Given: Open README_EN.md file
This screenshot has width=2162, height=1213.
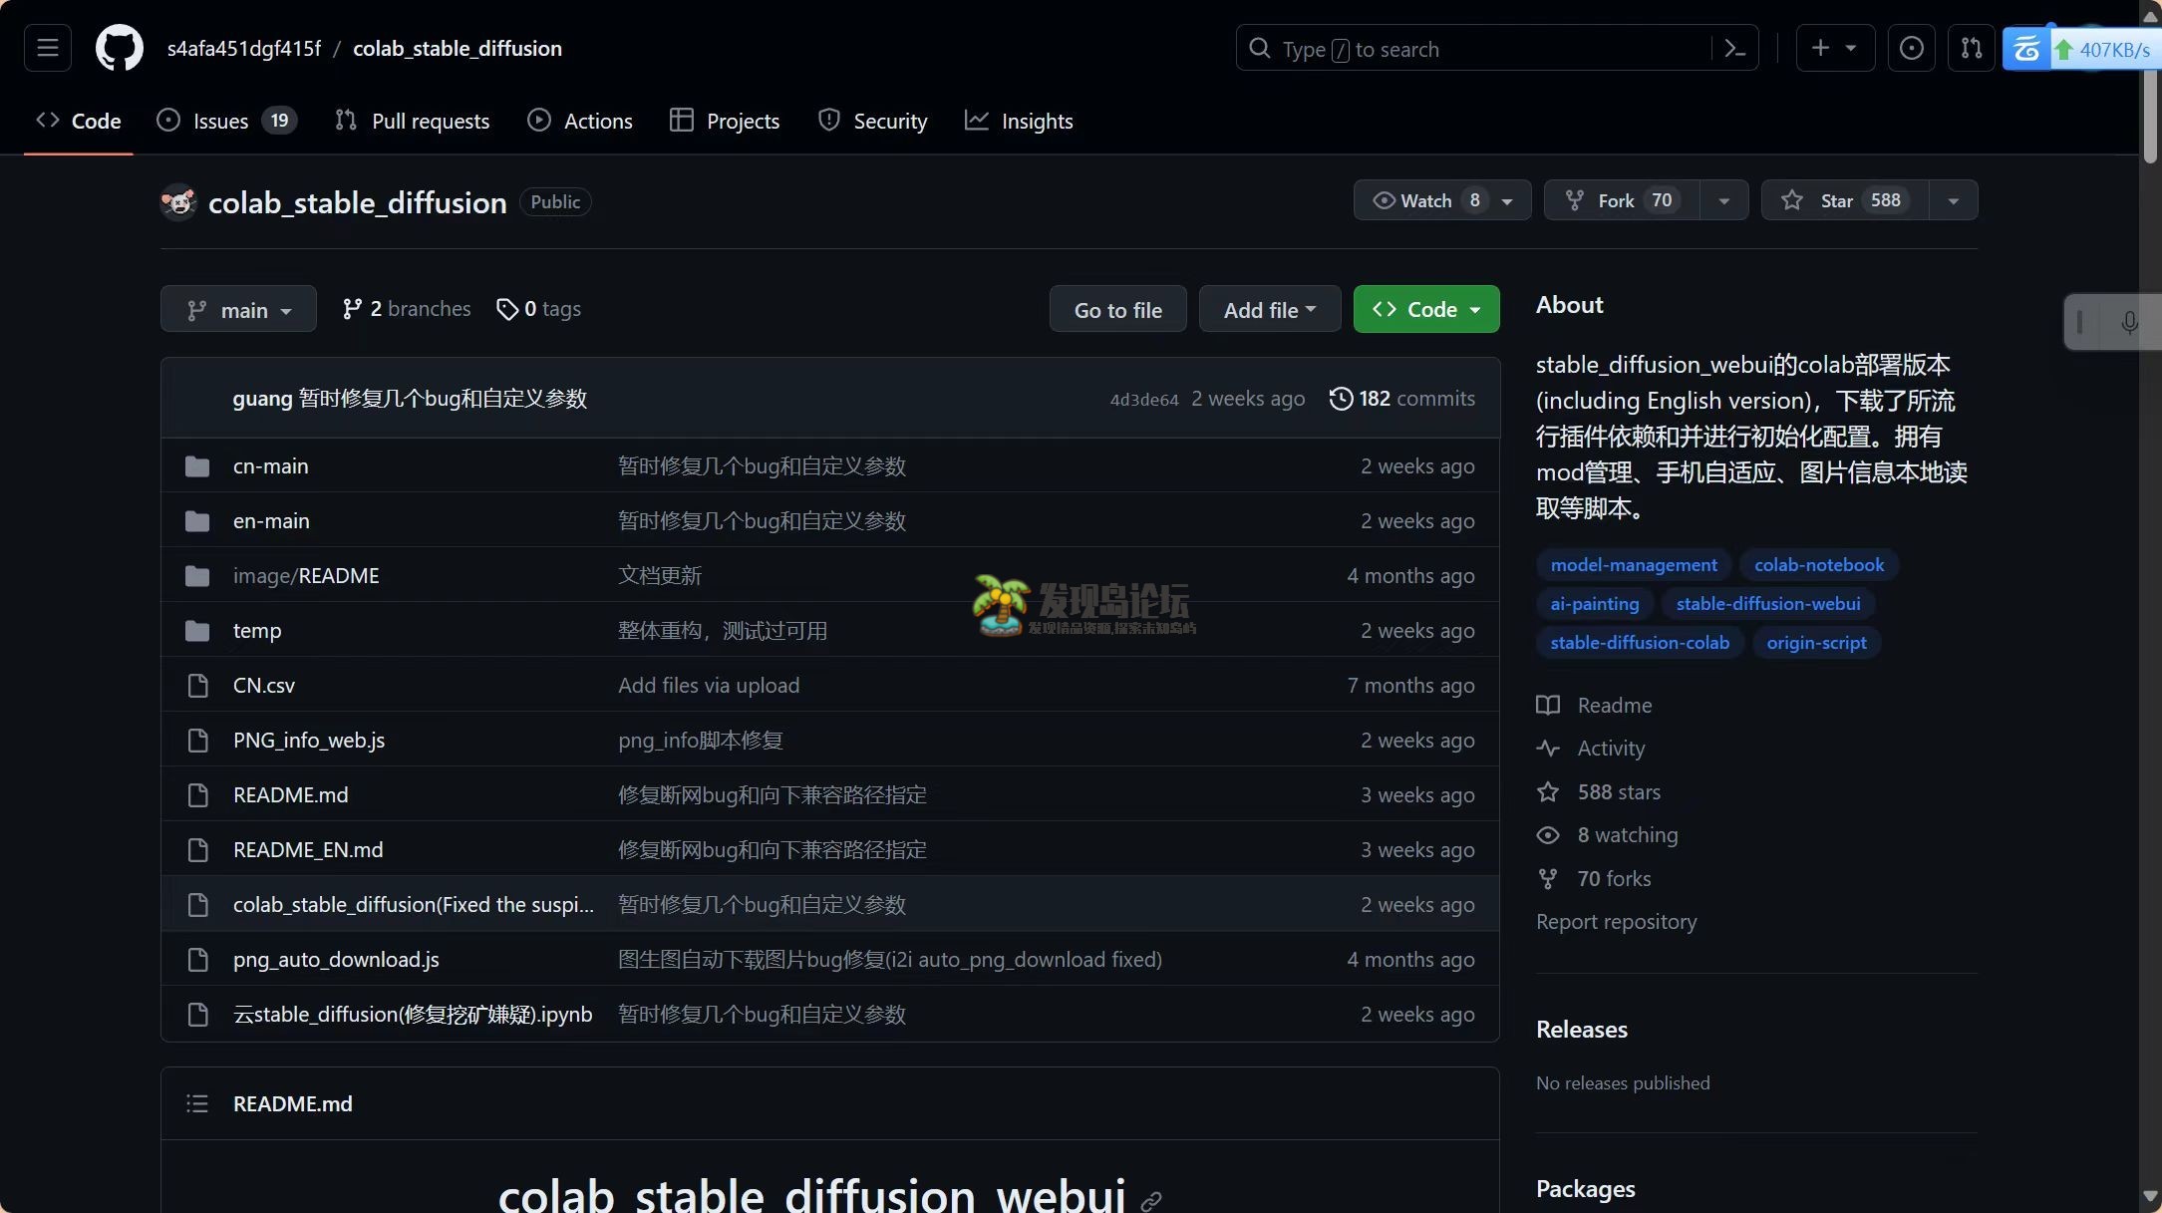Looking at the screenshot, I should [x=308, y=850].
